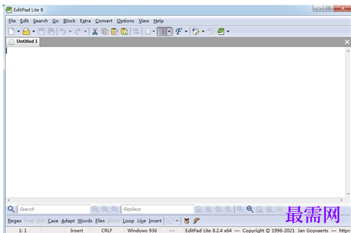351x233 pixels.
Task: Open the Search menu
Action: coord(40,21)
